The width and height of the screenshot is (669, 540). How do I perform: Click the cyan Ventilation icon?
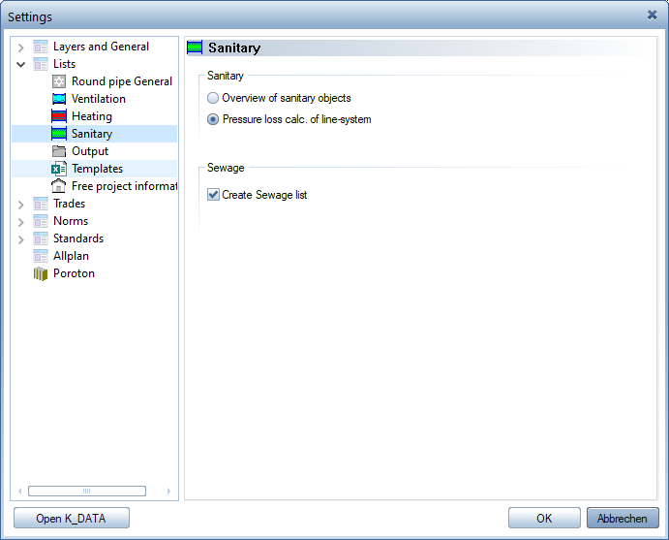[59, 99]
